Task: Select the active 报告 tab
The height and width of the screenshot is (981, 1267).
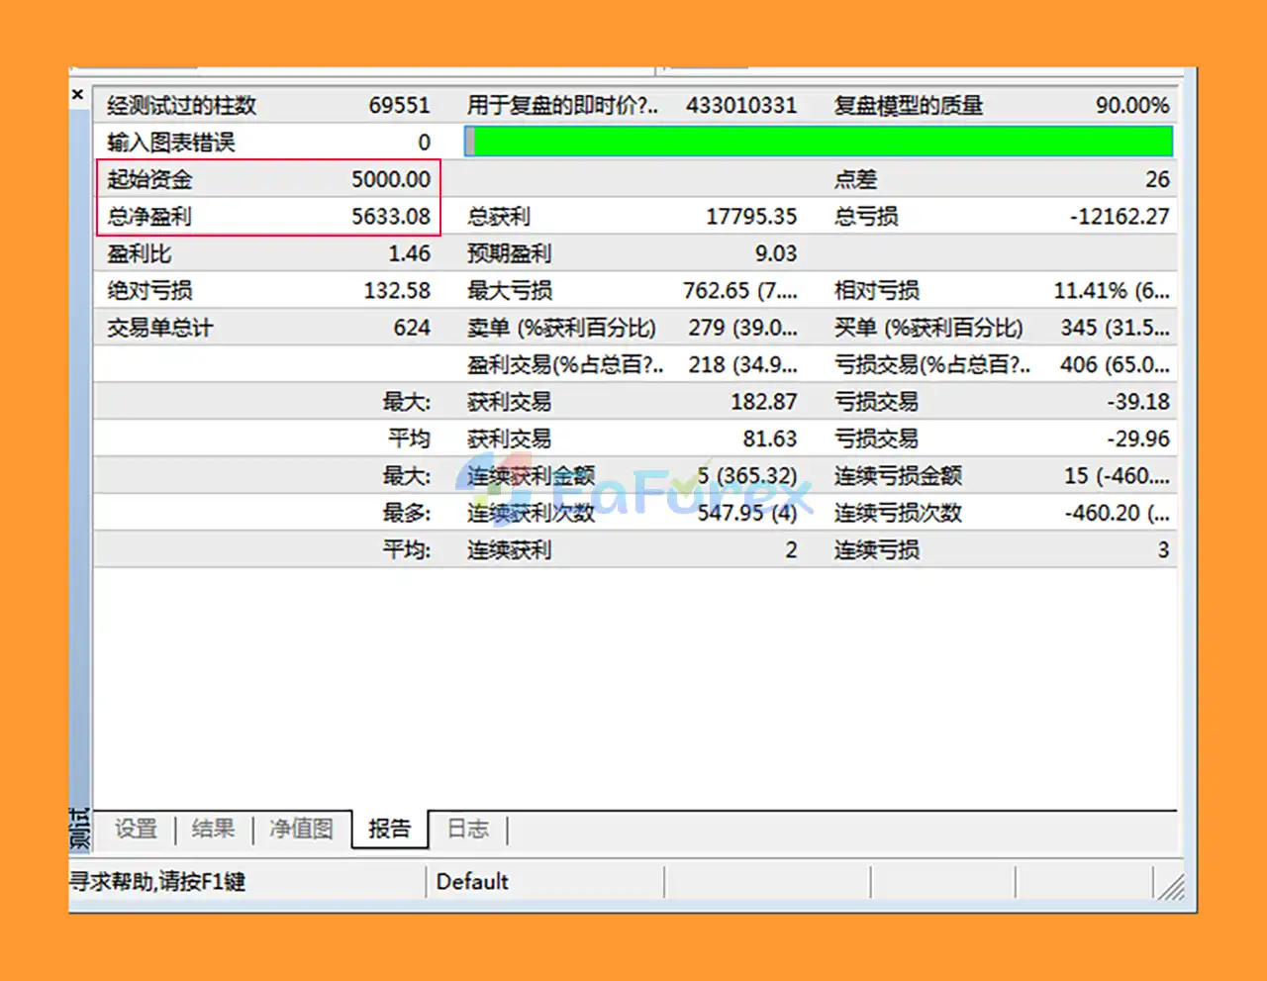Action: (x=389, y=831)
